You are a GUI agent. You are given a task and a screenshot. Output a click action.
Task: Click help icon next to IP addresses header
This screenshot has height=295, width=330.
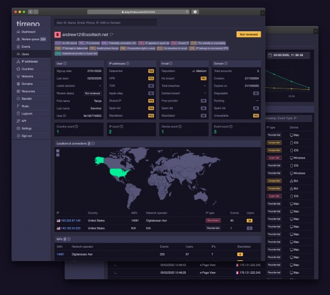[128, 63]
